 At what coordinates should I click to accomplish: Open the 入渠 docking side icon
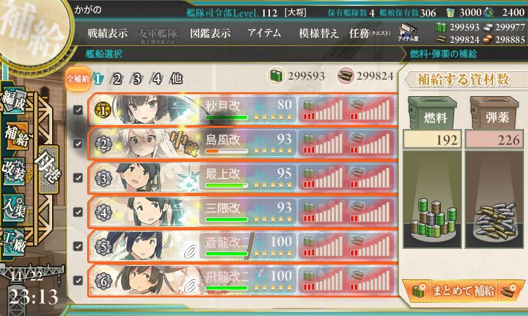(x=14, y=207)
